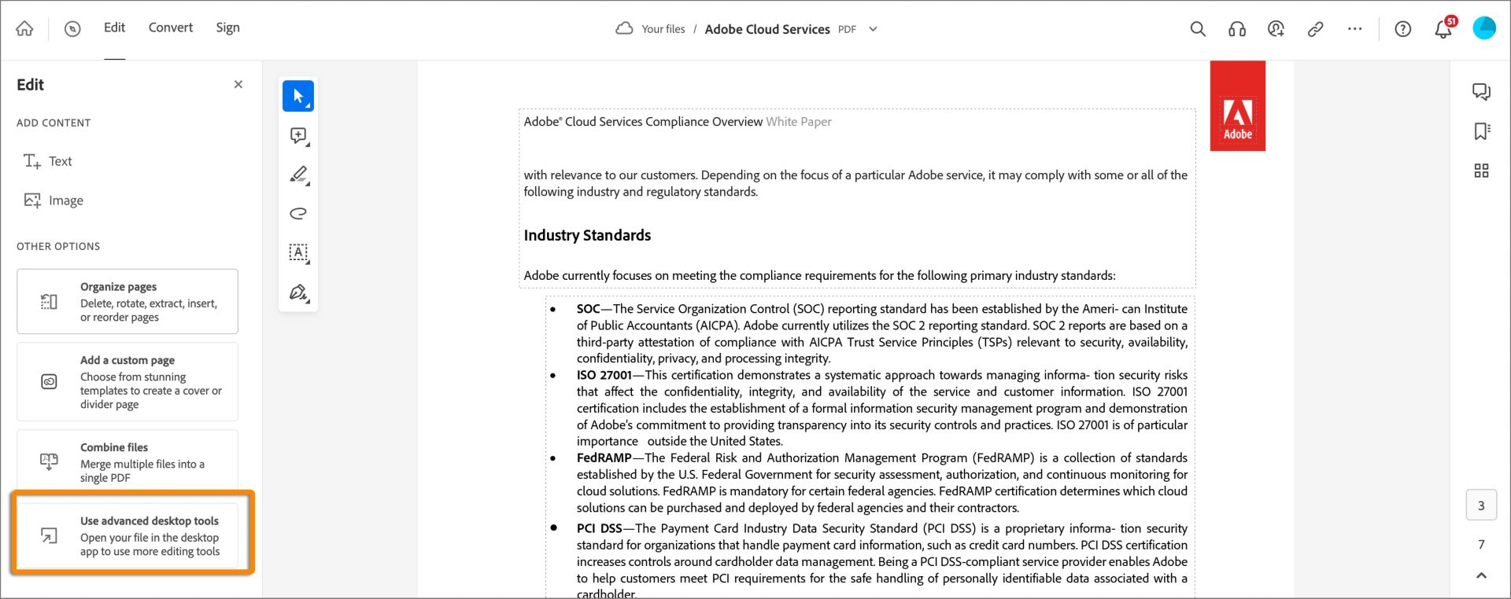Click the cloud storage icon
Viewport: 1511px width, 599px height.
[624, 29]
